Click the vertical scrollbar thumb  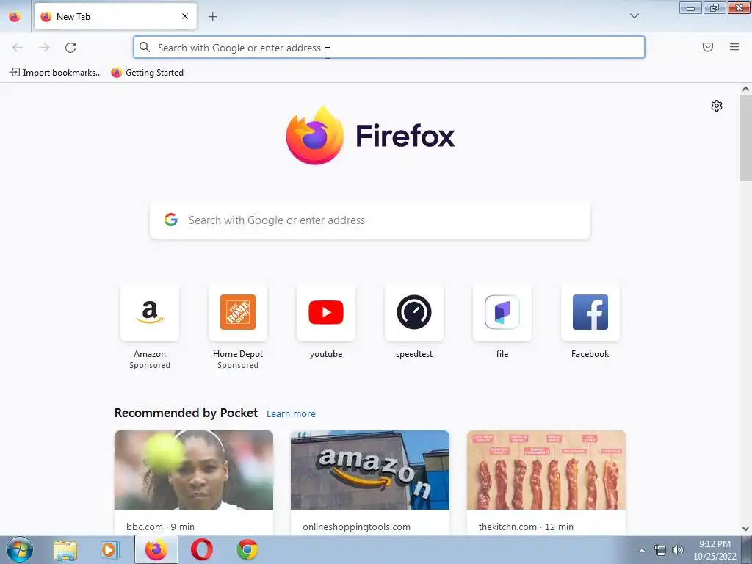(745, 138)
